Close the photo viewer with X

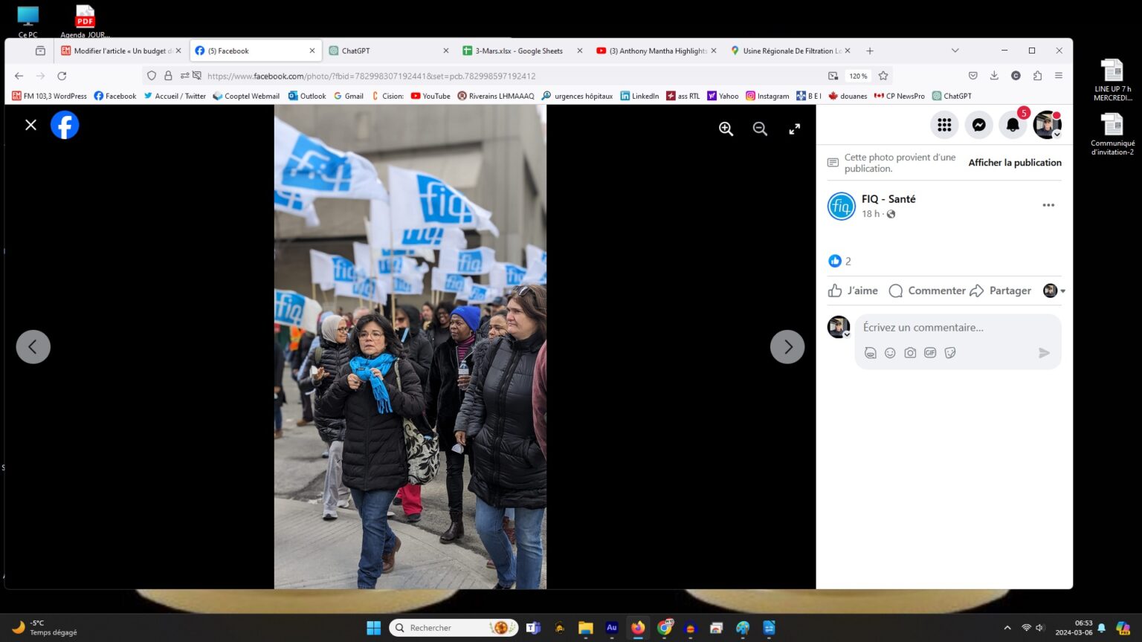pyautogui.click(x=30, y=125)
